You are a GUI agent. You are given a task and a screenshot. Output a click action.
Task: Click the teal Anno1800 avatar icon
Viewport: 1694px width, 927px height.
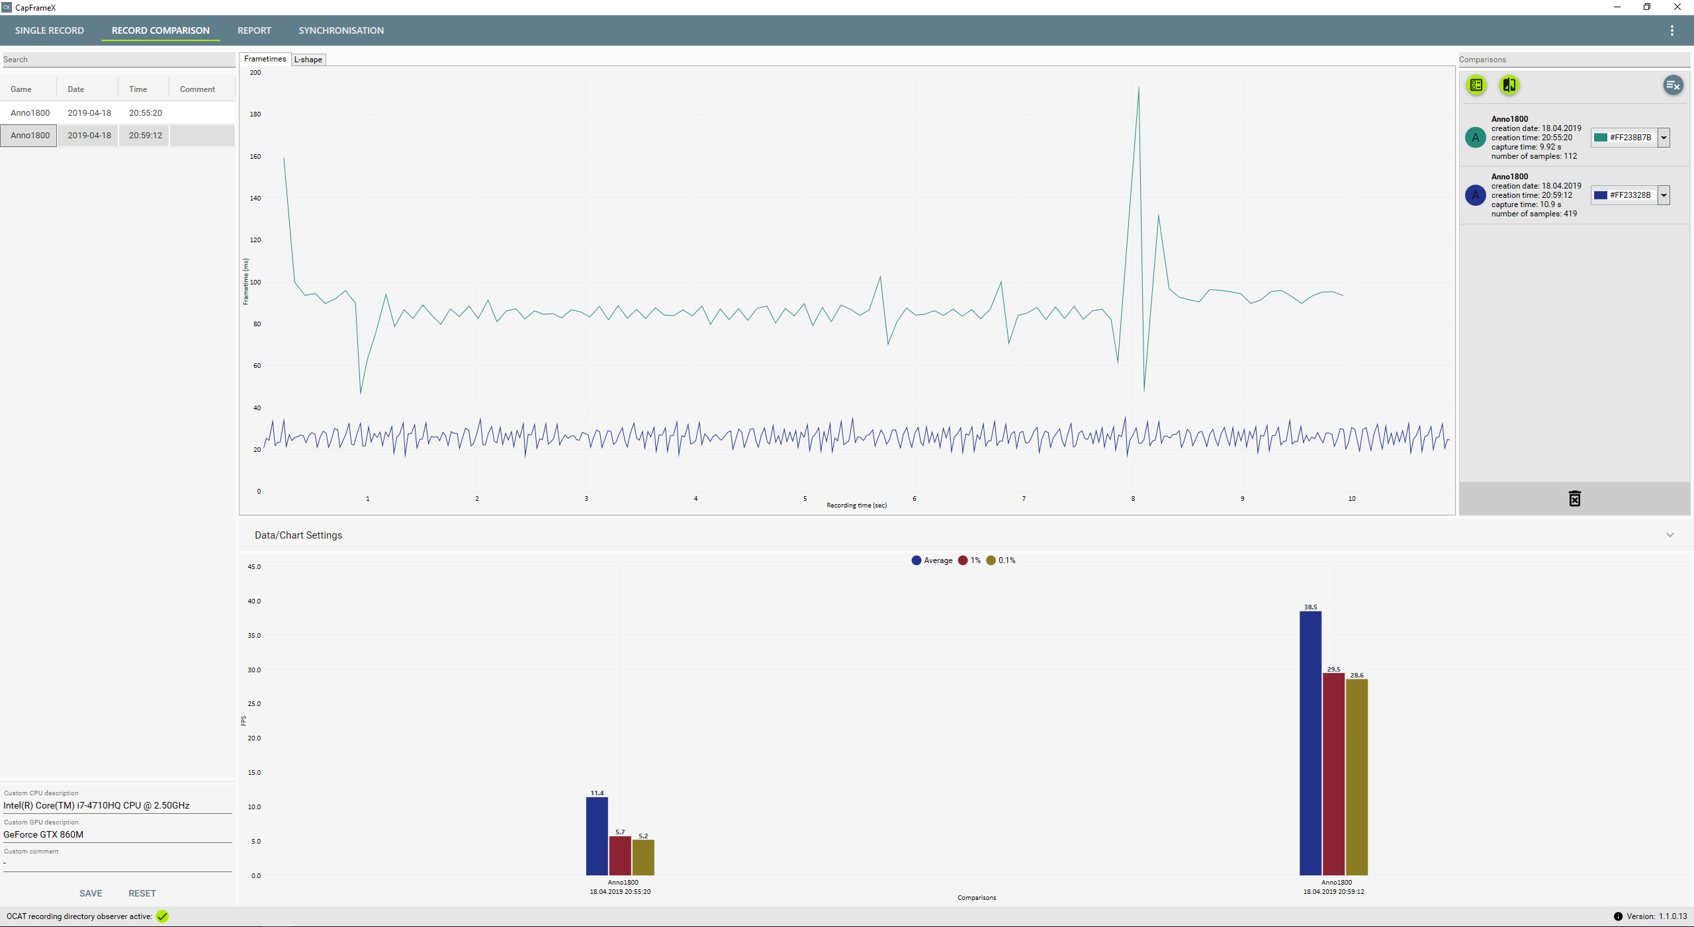point(1475,138)
